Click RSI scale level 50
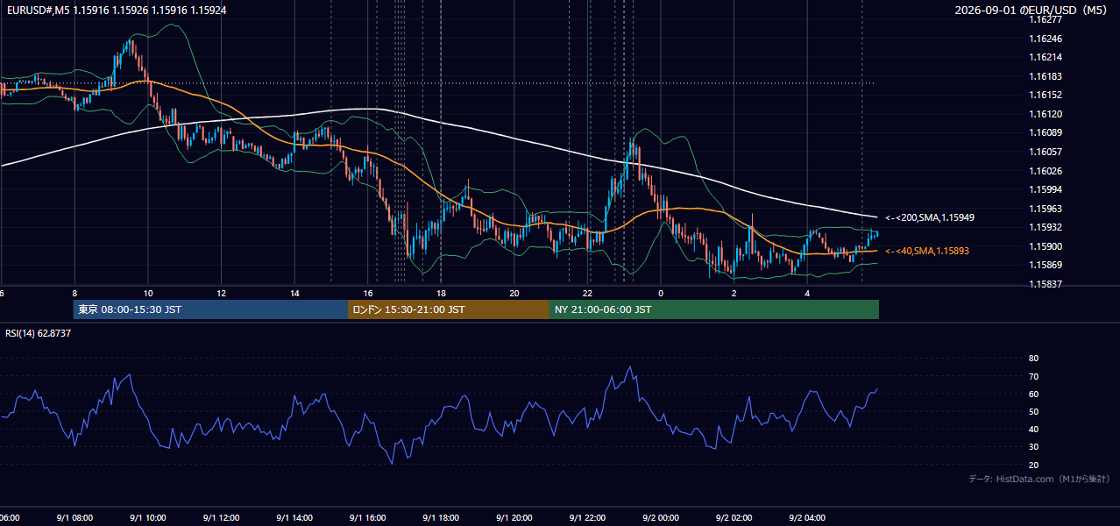The image size is (1120, 526). tap(1034, 411)
